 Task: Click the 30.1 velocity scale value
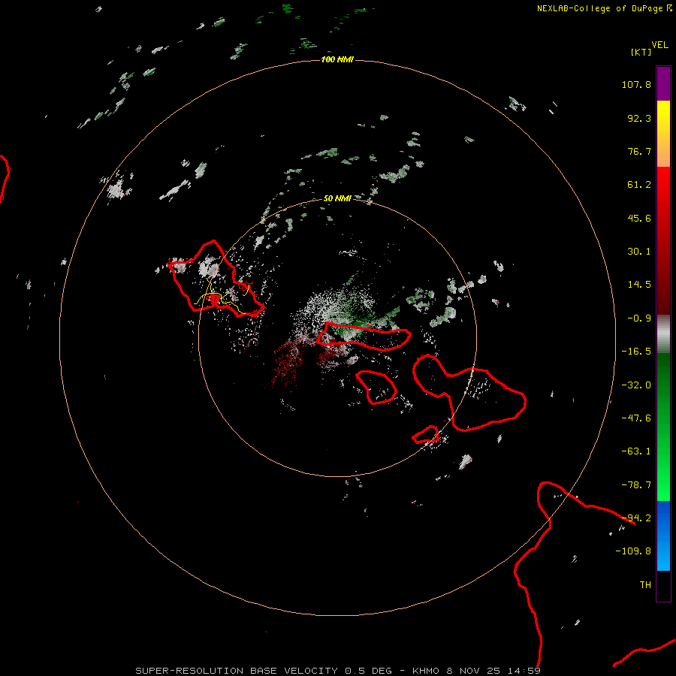click(639, 252)
